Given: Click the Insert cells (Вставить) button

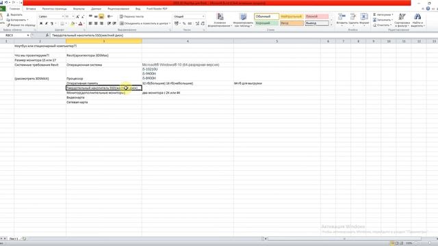Looking at the screenshot, I should tap(342, 20).
